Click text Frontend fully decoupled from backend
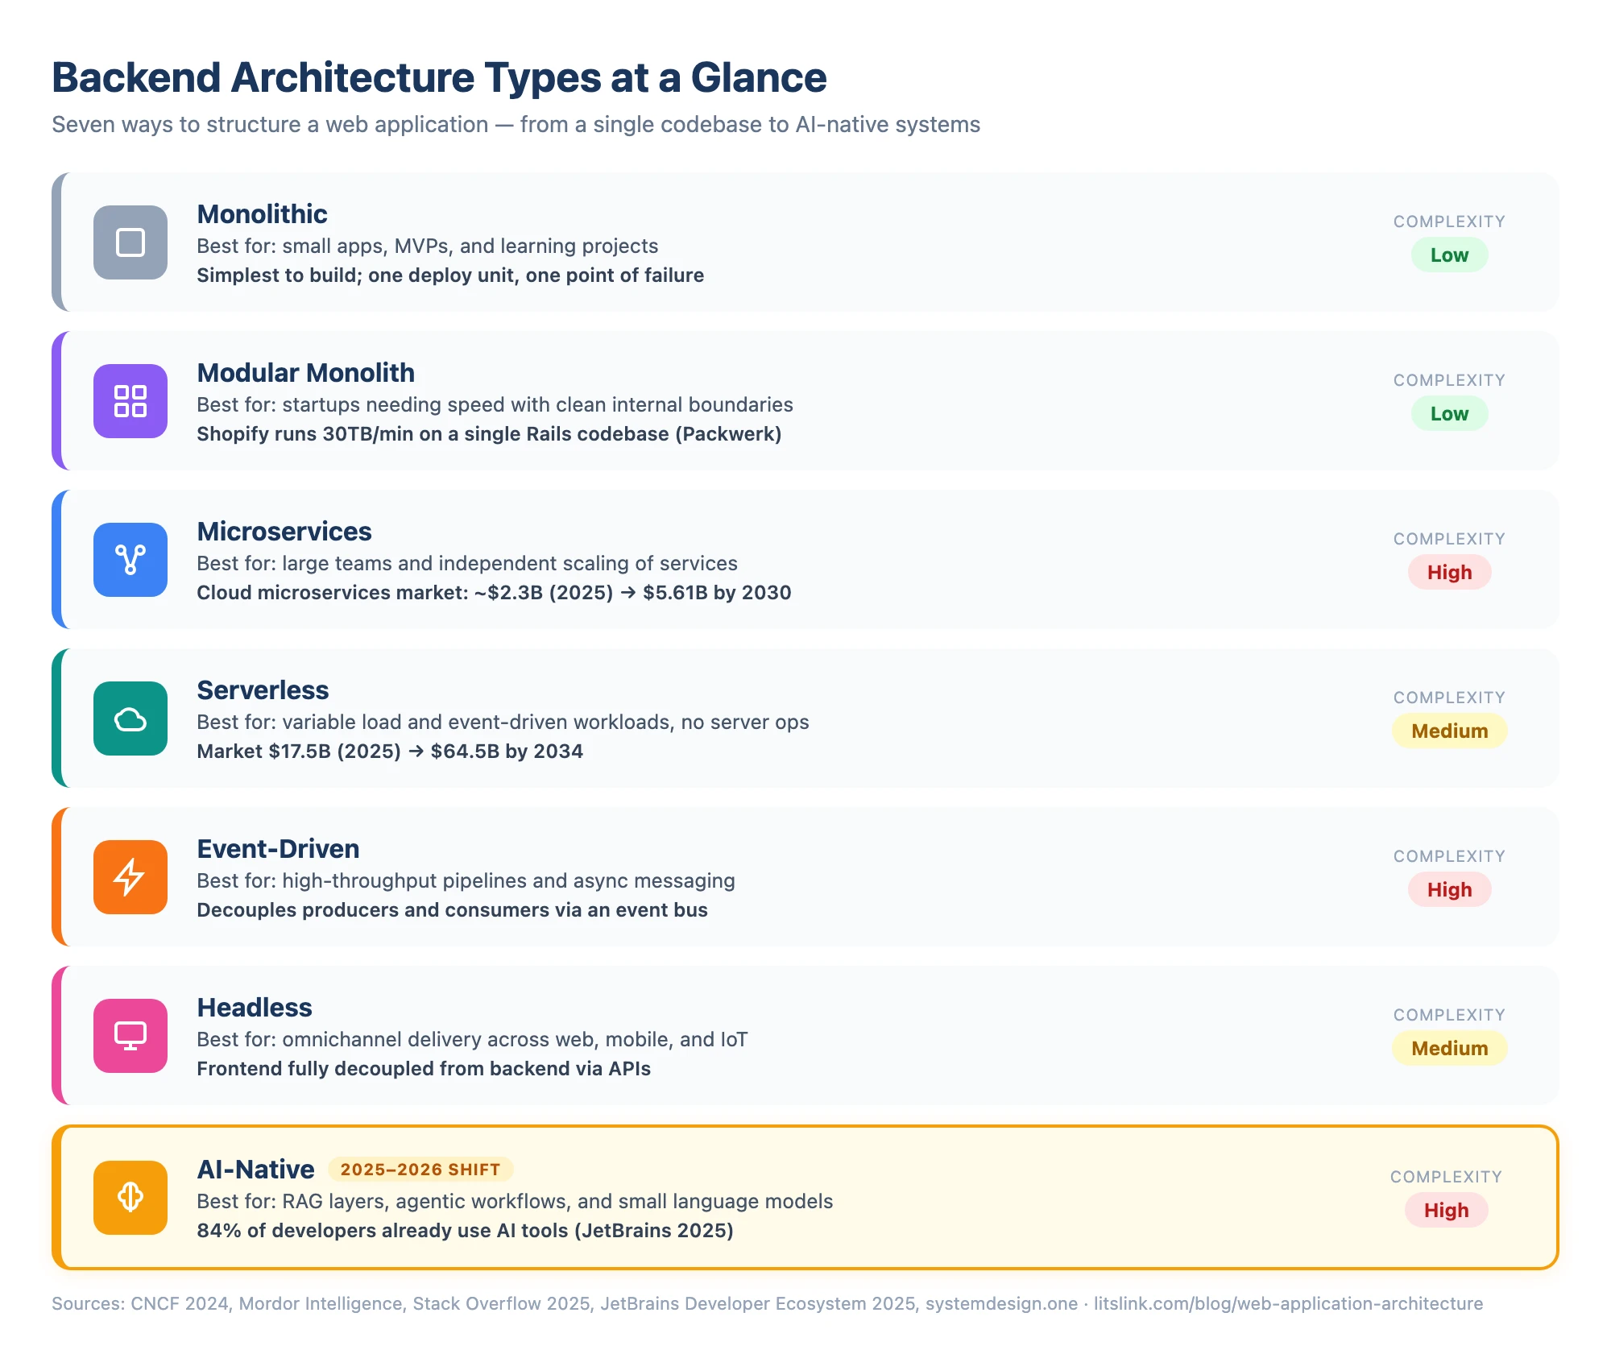 pos(424,1069)
